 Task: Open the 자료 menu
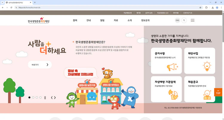point(116,20)
